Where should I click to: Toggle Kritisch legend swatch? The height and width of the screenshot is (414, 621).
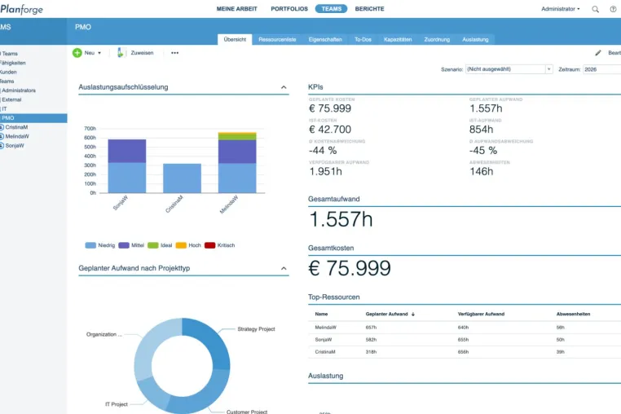click(x=210, y=245)
